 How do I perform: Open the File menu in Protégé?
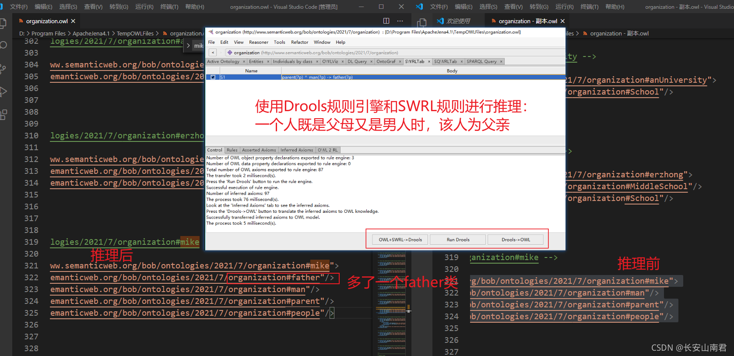click(x=211, y=42)
